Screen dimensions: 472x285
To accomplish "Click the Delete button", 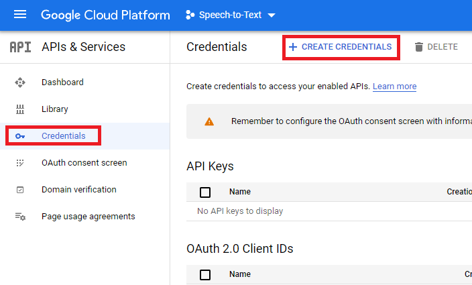I will (436, 47).
